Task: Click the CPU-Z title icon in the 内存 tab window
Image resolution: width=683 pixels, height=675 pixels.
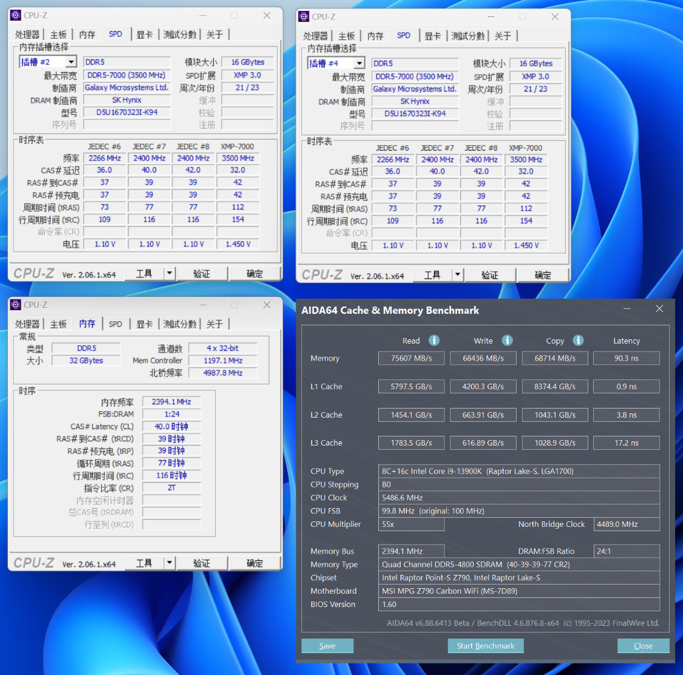Action: 16,304
